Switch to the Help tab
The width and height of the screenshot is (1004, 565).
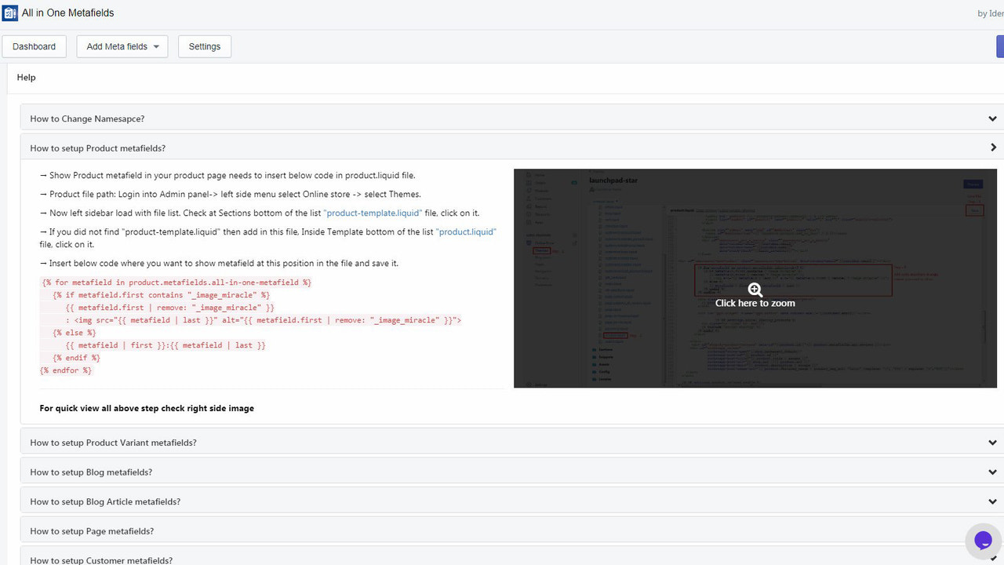tap(26, 77)
